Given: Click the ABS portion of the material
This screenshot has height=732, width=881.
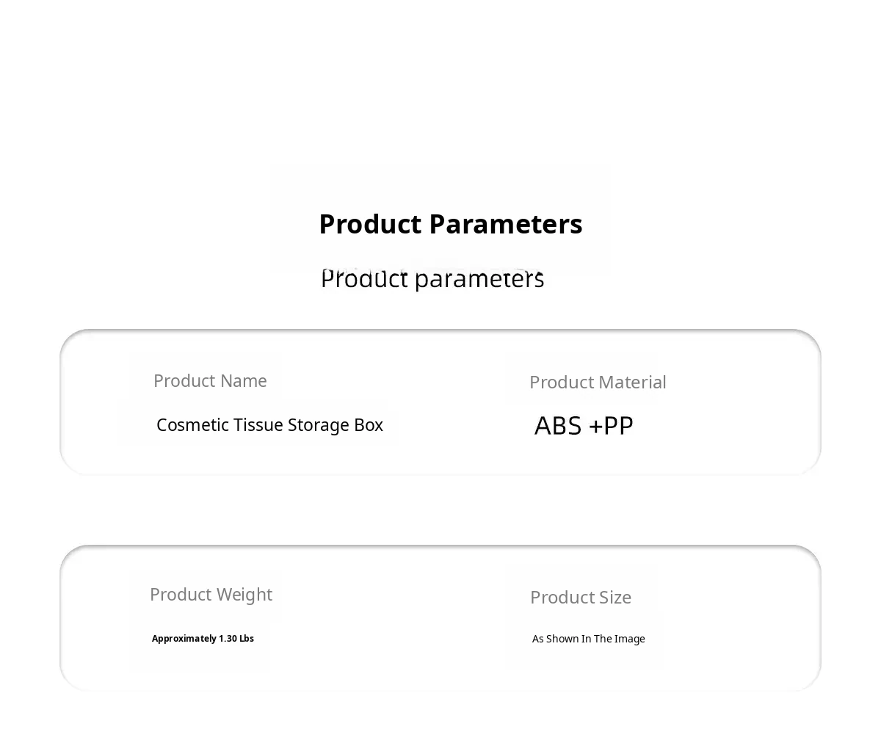Looking at the screenshot, I should 558,426.
